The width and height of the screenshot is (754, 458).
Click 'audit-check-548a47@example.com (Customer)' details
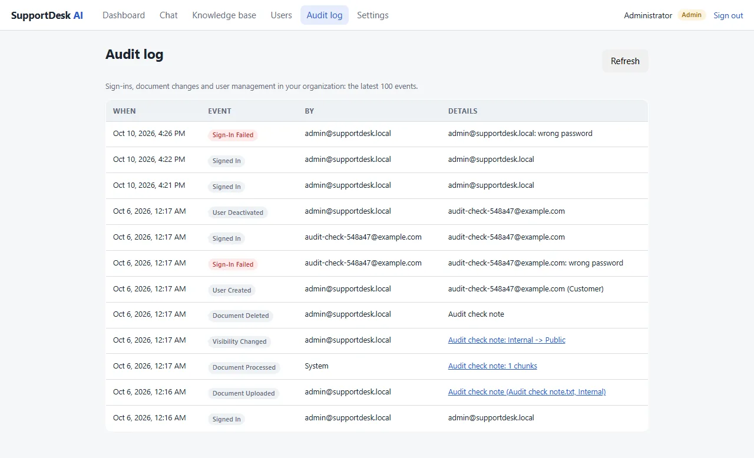(x=525, y=289)
